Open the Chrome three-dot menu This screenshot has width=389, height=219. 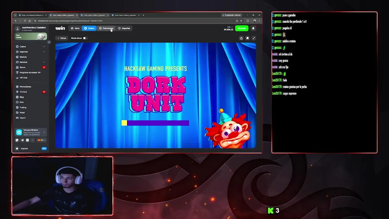coord(259,21)
